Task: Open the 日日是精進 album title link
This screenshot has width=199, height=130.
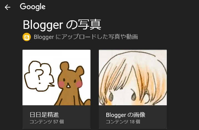Action: coord(44,115)
